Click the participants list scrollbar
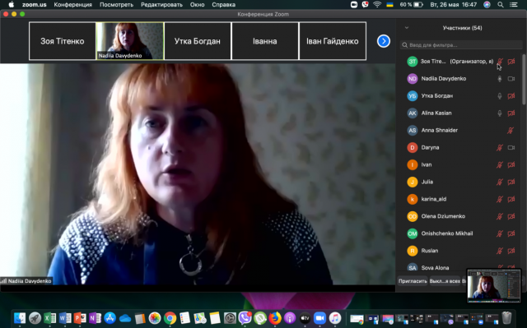The image size is (527, 328). coord(524,81)
